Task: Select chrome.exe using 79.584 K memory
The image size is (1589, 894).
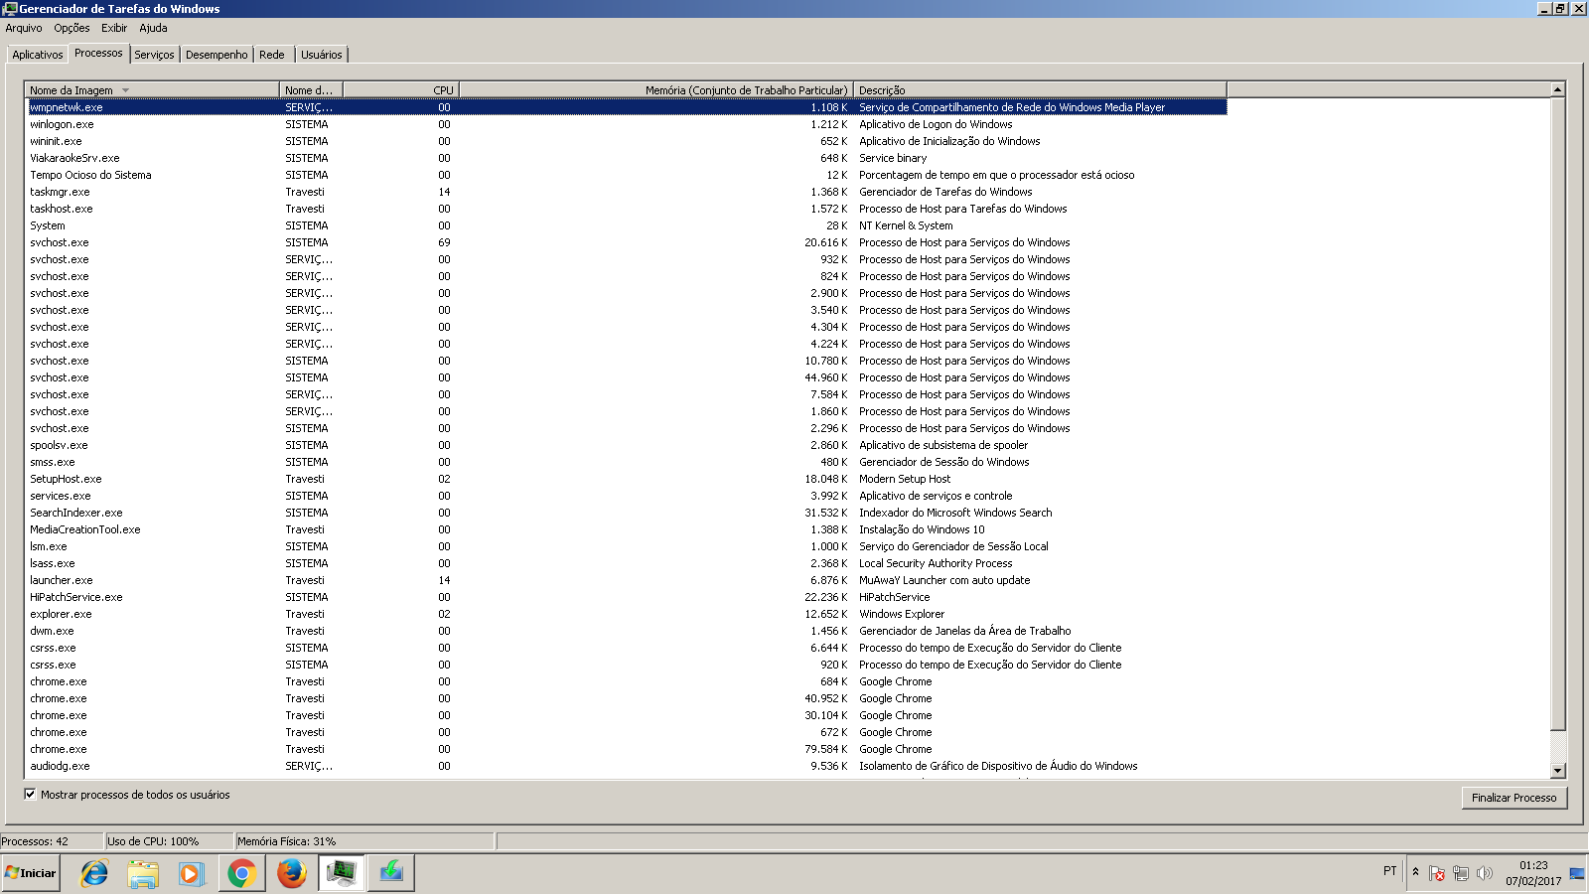Action: (627, 749)
